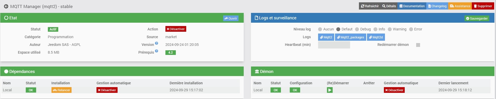Click the OK status in Dépendances
The image size is (496, 99).
tap(31, 90)
